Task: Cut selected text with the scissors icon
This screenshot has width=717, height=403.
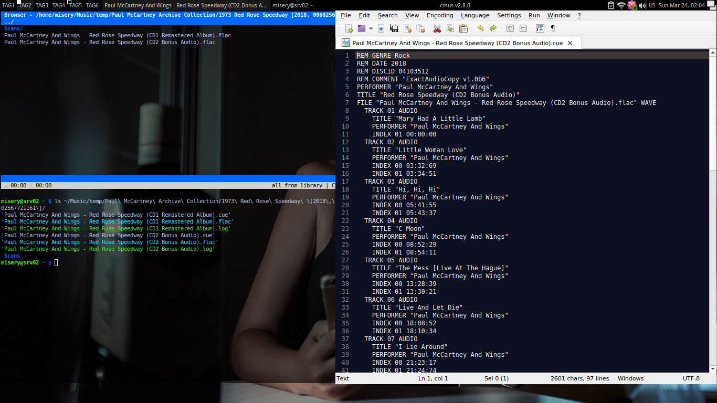Action: tap(437, 28)
